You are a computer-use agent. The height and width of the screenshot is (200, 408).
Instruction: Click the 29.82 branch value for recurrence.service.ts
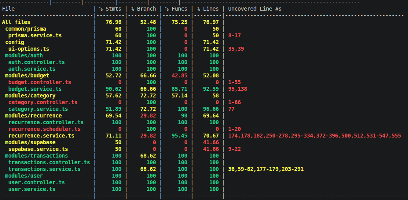pyautogui.click(x=148, y=136)
